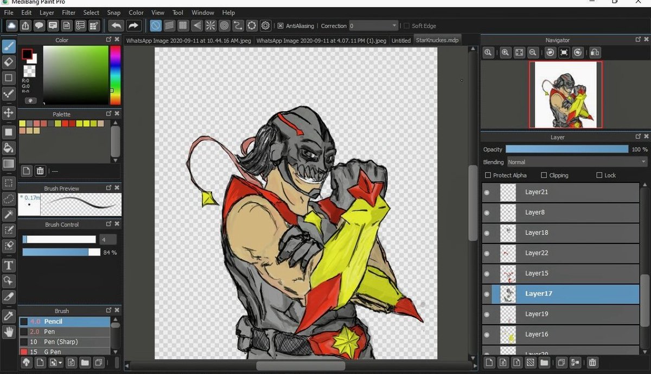The image size is (651, 374).
Task: Hide Layer16 visibility dot
Action: (x=487, y=334)
